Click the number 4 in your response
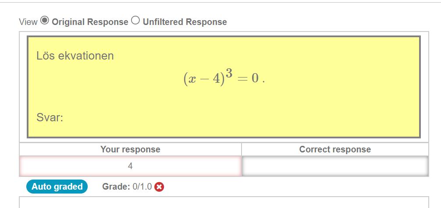441x208 pixels. [130, 166]
